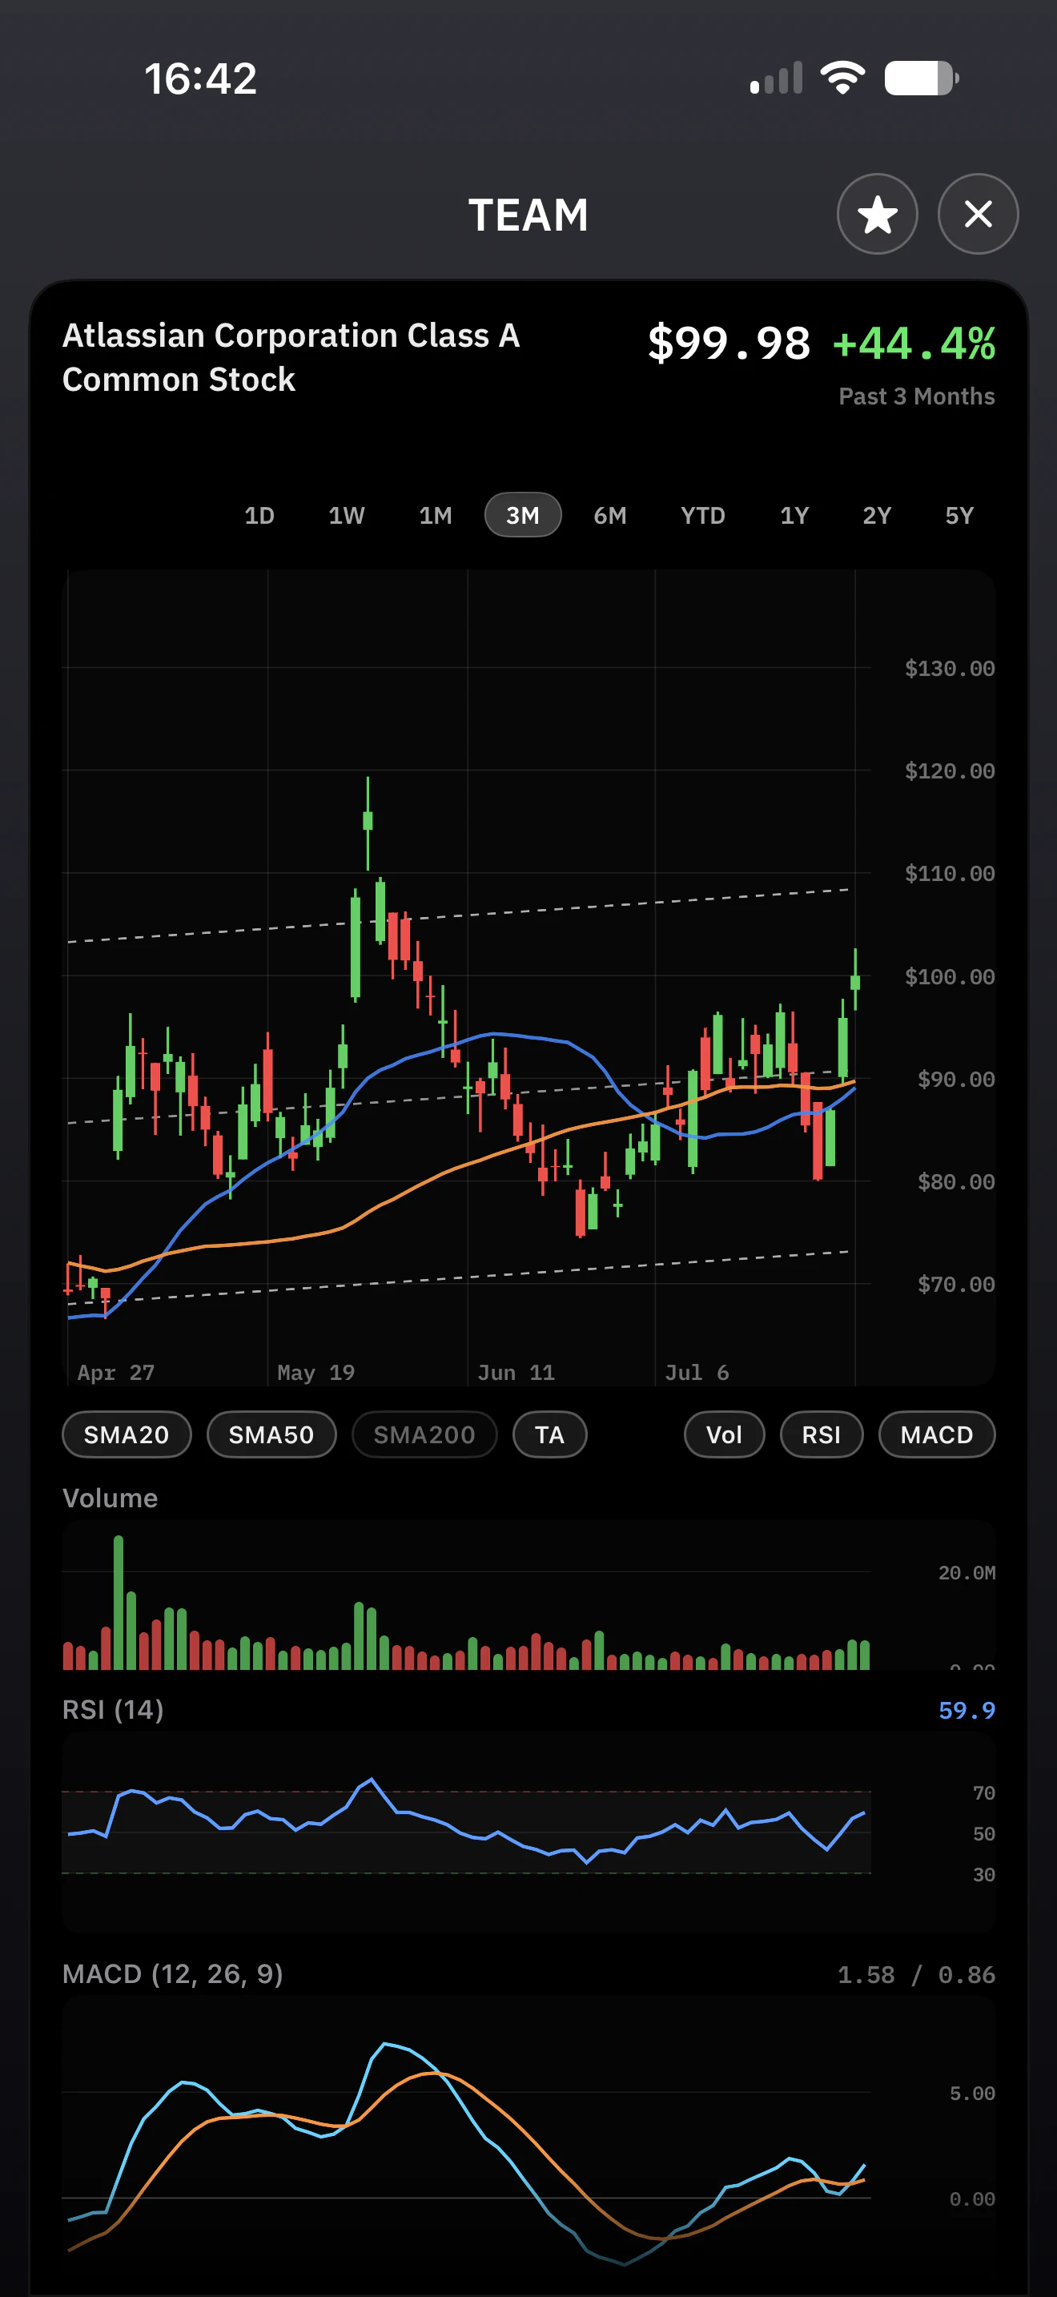
Task: Tap the MACD values 1.58 / 0.86
Action: coord(915,1975)
